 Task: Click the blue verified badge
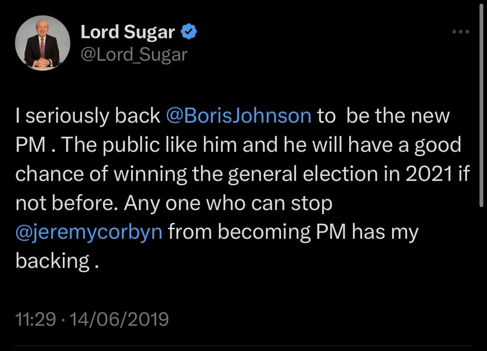click(189, 32)
